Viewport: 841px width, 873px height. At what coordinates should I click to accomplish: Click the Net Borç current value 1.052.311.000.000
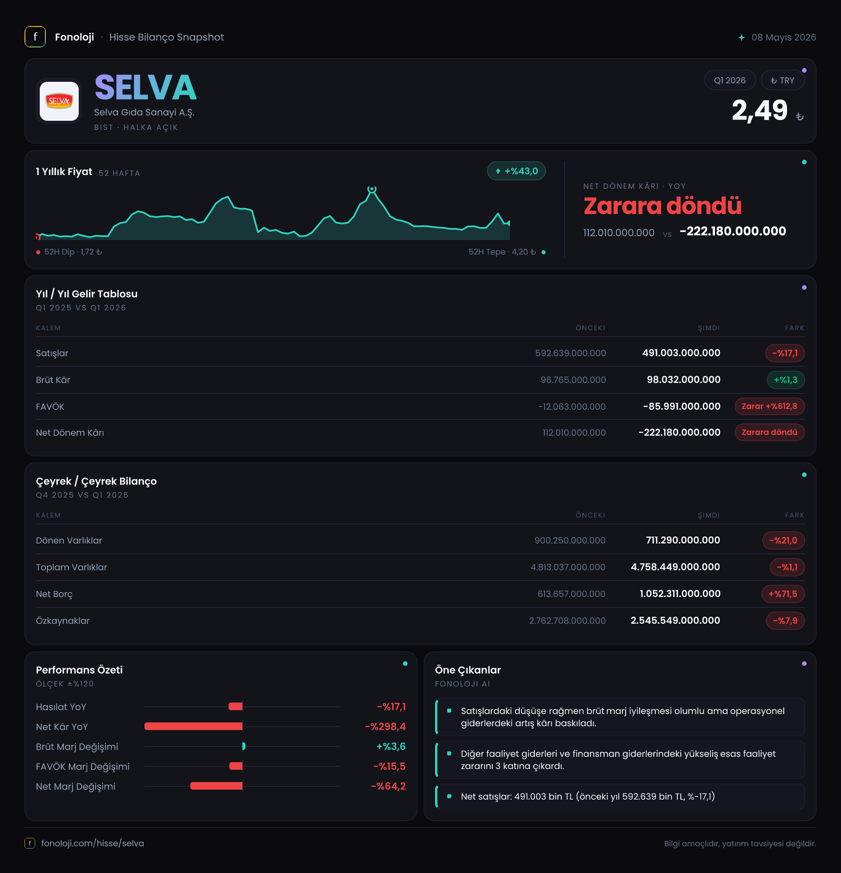click(680, 593)
